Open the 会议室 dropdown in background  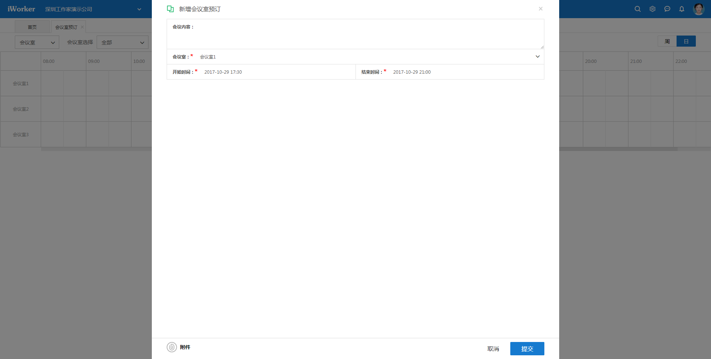pos(37,42)
